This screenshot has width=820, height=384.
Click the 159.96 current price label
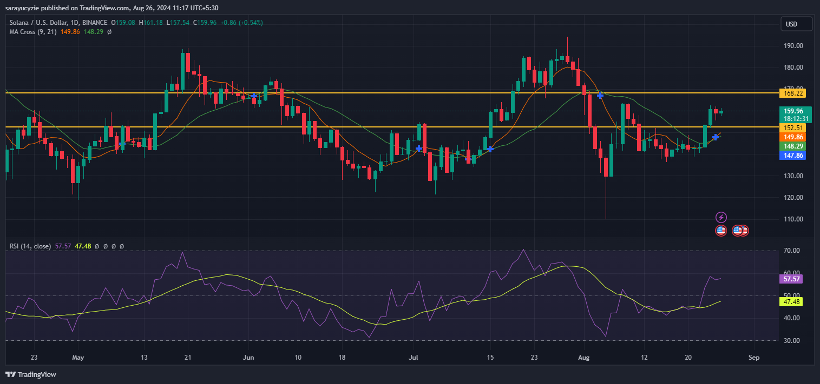793,110
